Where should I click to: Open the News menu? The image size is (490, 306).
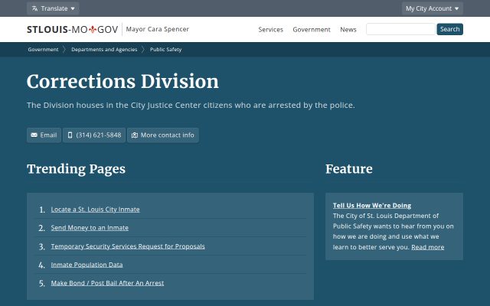(x=348, y=29)
